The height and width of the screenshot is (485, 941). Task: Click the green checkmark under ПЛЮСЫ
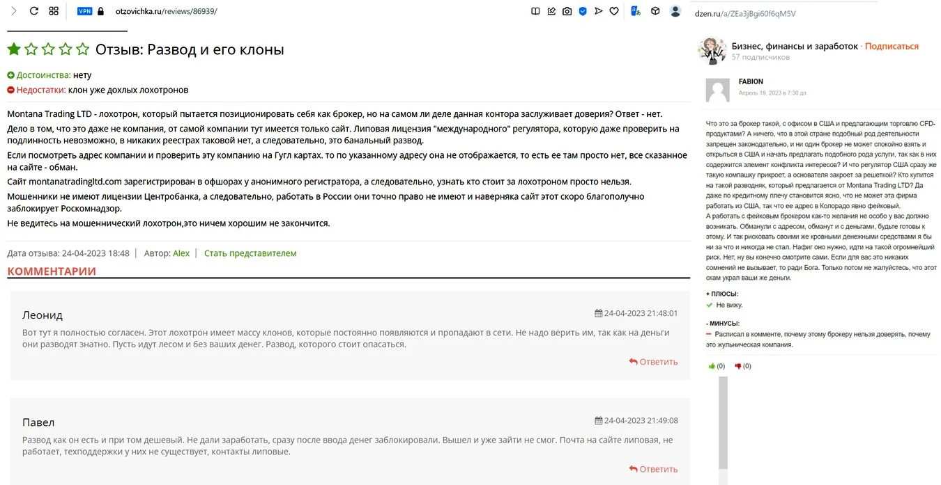(x=710, y=305)
